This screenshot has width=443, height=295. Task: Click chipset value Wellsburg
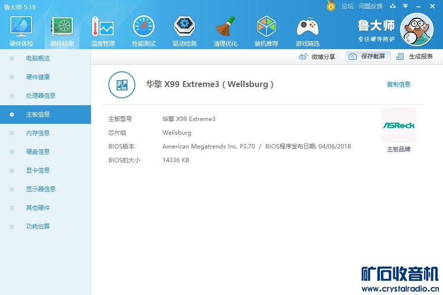pos(177,133)
